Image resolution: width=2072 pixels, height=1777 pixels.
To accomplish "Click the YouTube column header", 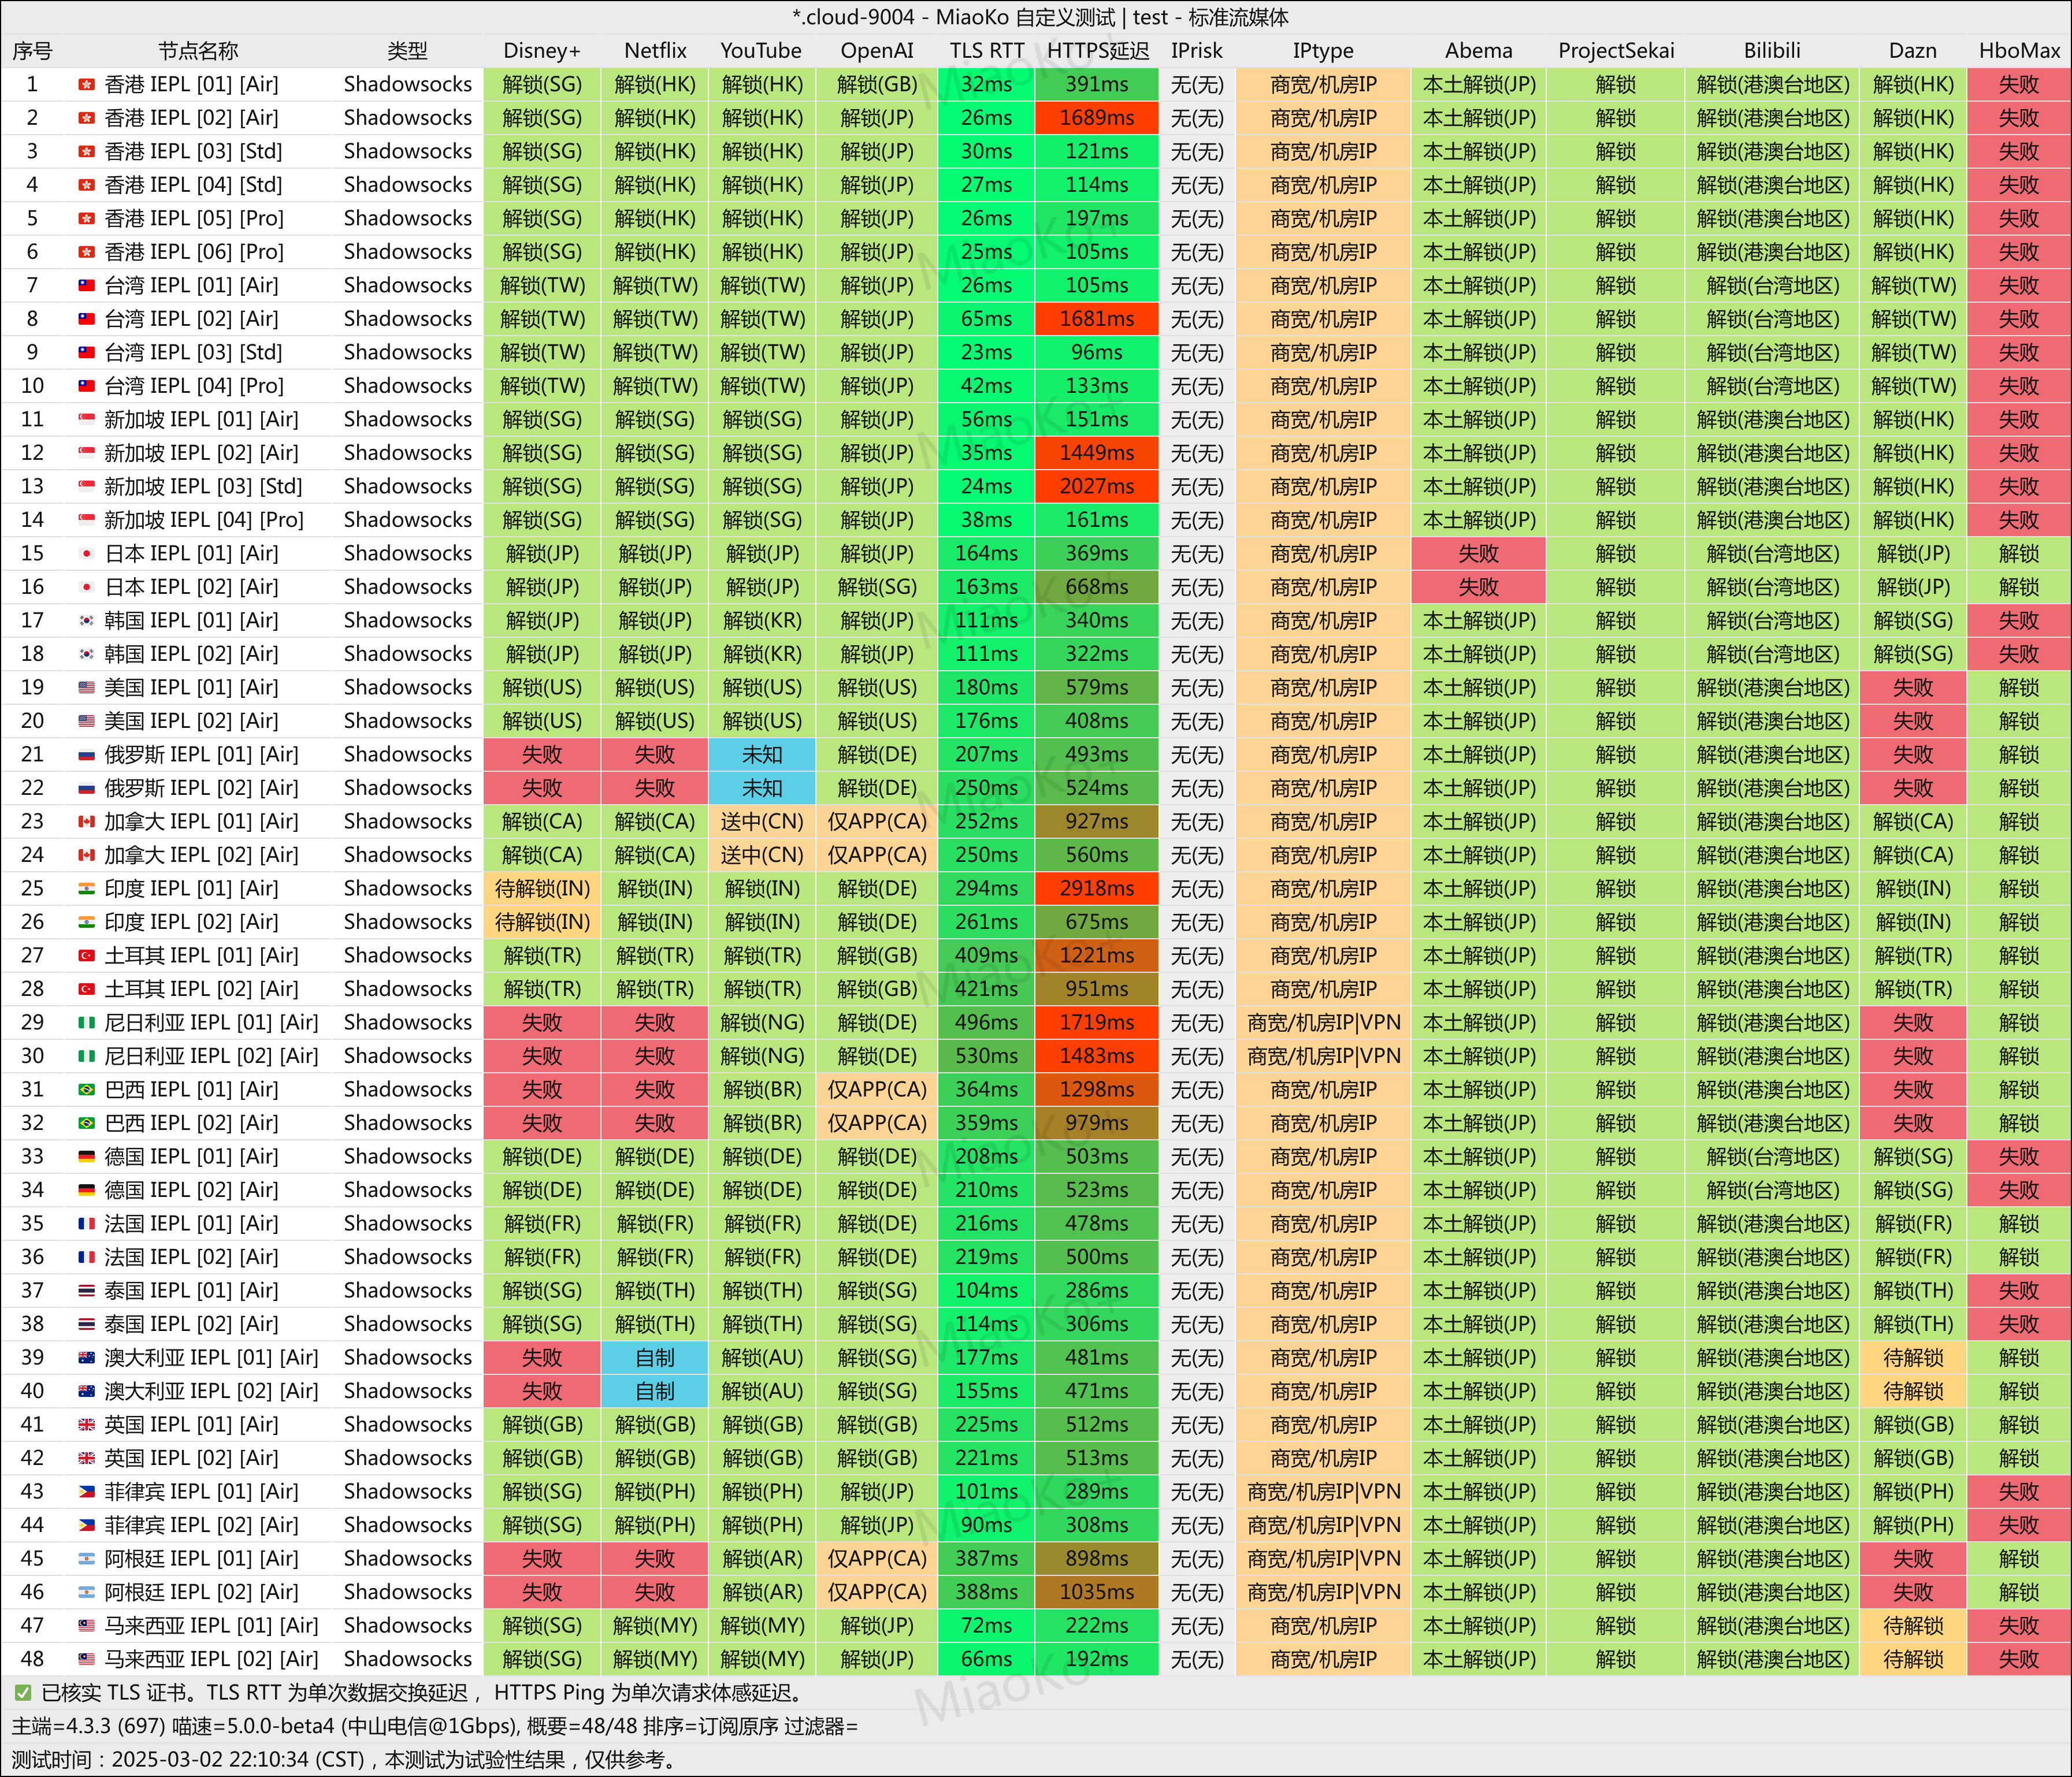I will click(761, 51).
